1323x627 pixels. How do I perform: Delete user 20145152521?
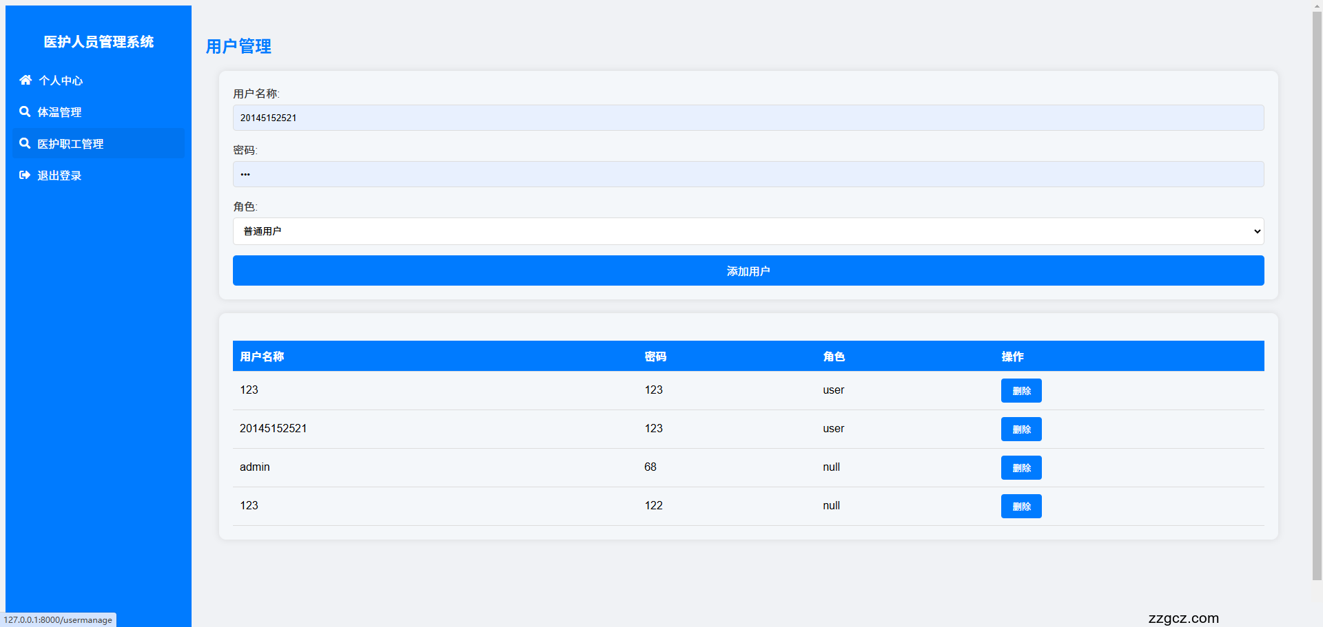click(1021, 429)
